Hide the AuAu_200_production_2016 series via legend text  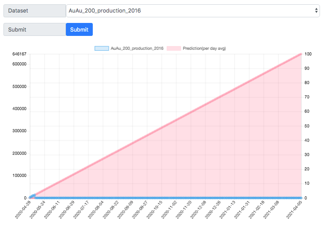click(x=137, y=48)
